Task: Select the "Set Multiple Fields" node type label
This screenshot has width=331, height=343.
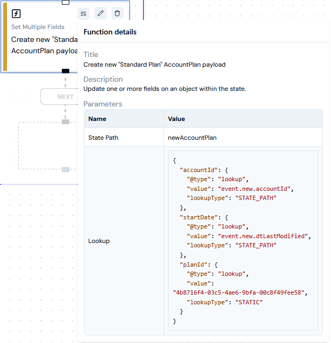Action: click(x=38, y=27)
